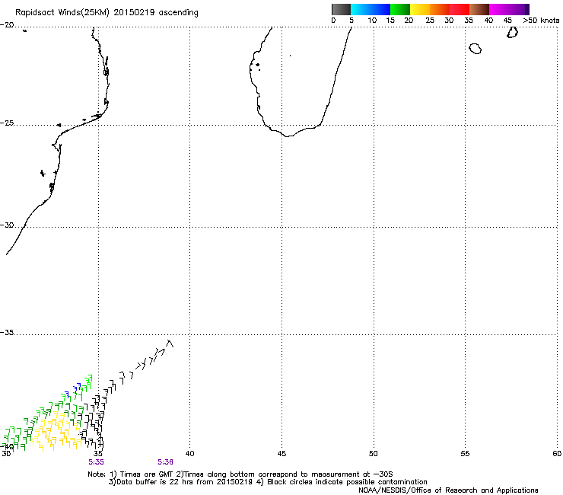The height and width of the screenshot is (495, 563).
Task: Click the cluster of yellow wind barbs
Action: [x=58, y=433]
